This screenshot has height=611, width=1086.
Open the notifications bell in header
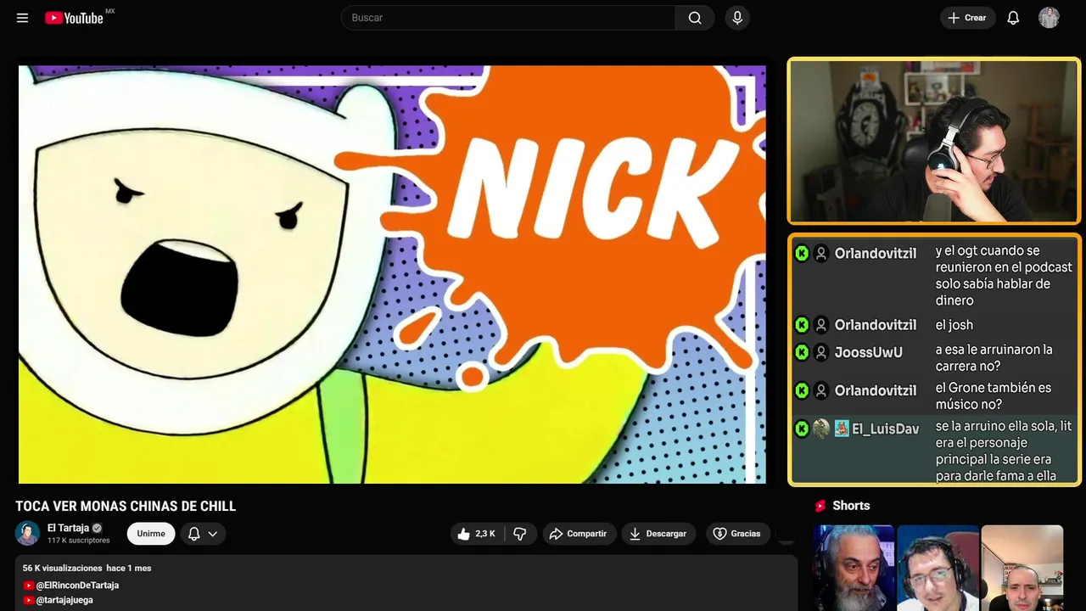[1013, 18]
